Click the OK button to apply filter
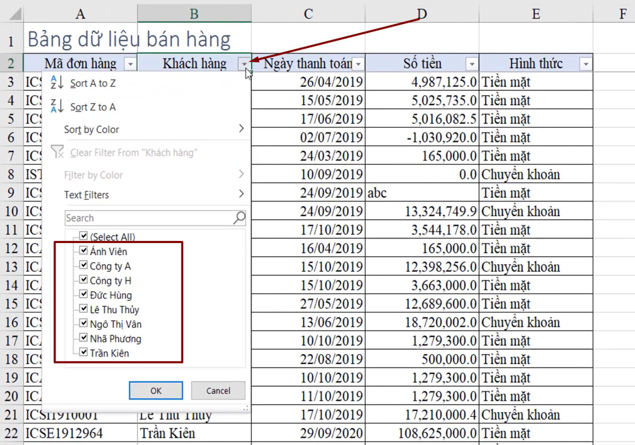 pos(156,391)
